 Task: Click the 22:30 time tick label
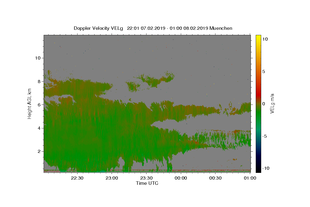pyautogui.click(x=77, y=178)
